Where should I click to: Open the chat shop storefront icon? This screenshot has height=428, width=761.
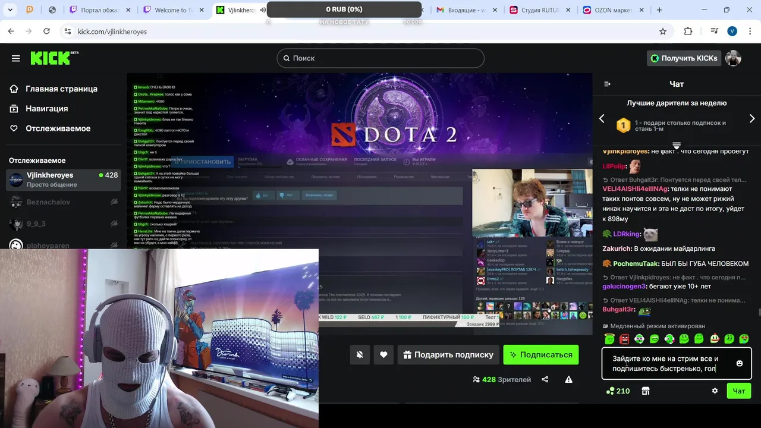point(646,391)
